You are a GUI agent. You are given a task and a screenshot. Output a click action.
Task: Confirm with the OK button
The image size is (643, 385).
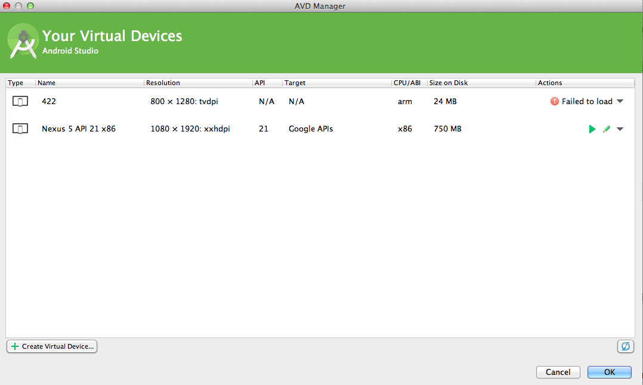609,372
